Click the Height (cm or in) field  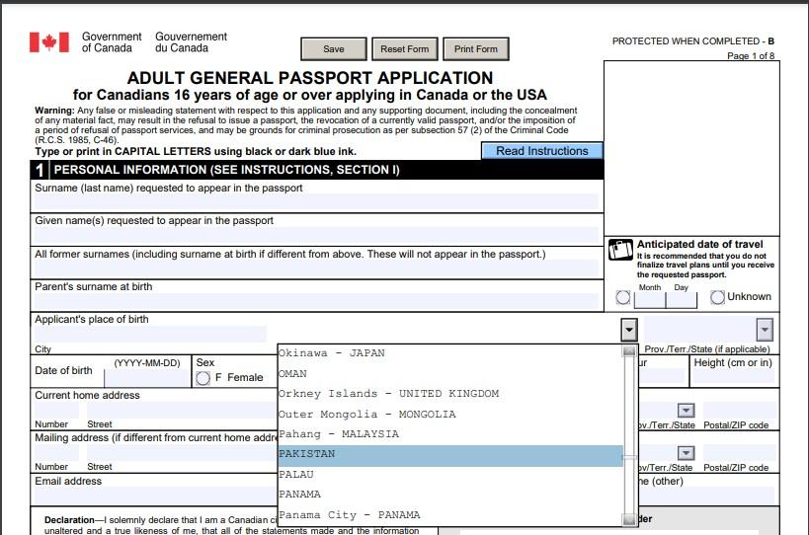pyautogui.click(x=734, y=377)
